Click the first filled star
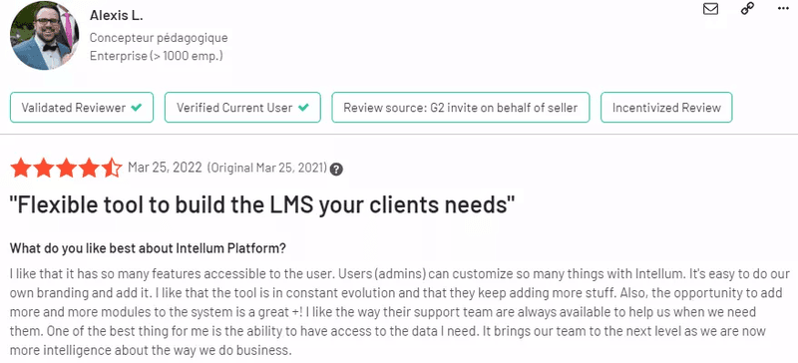Image resolution: width=798 pixels, height=363 pixels. (21, 168)
